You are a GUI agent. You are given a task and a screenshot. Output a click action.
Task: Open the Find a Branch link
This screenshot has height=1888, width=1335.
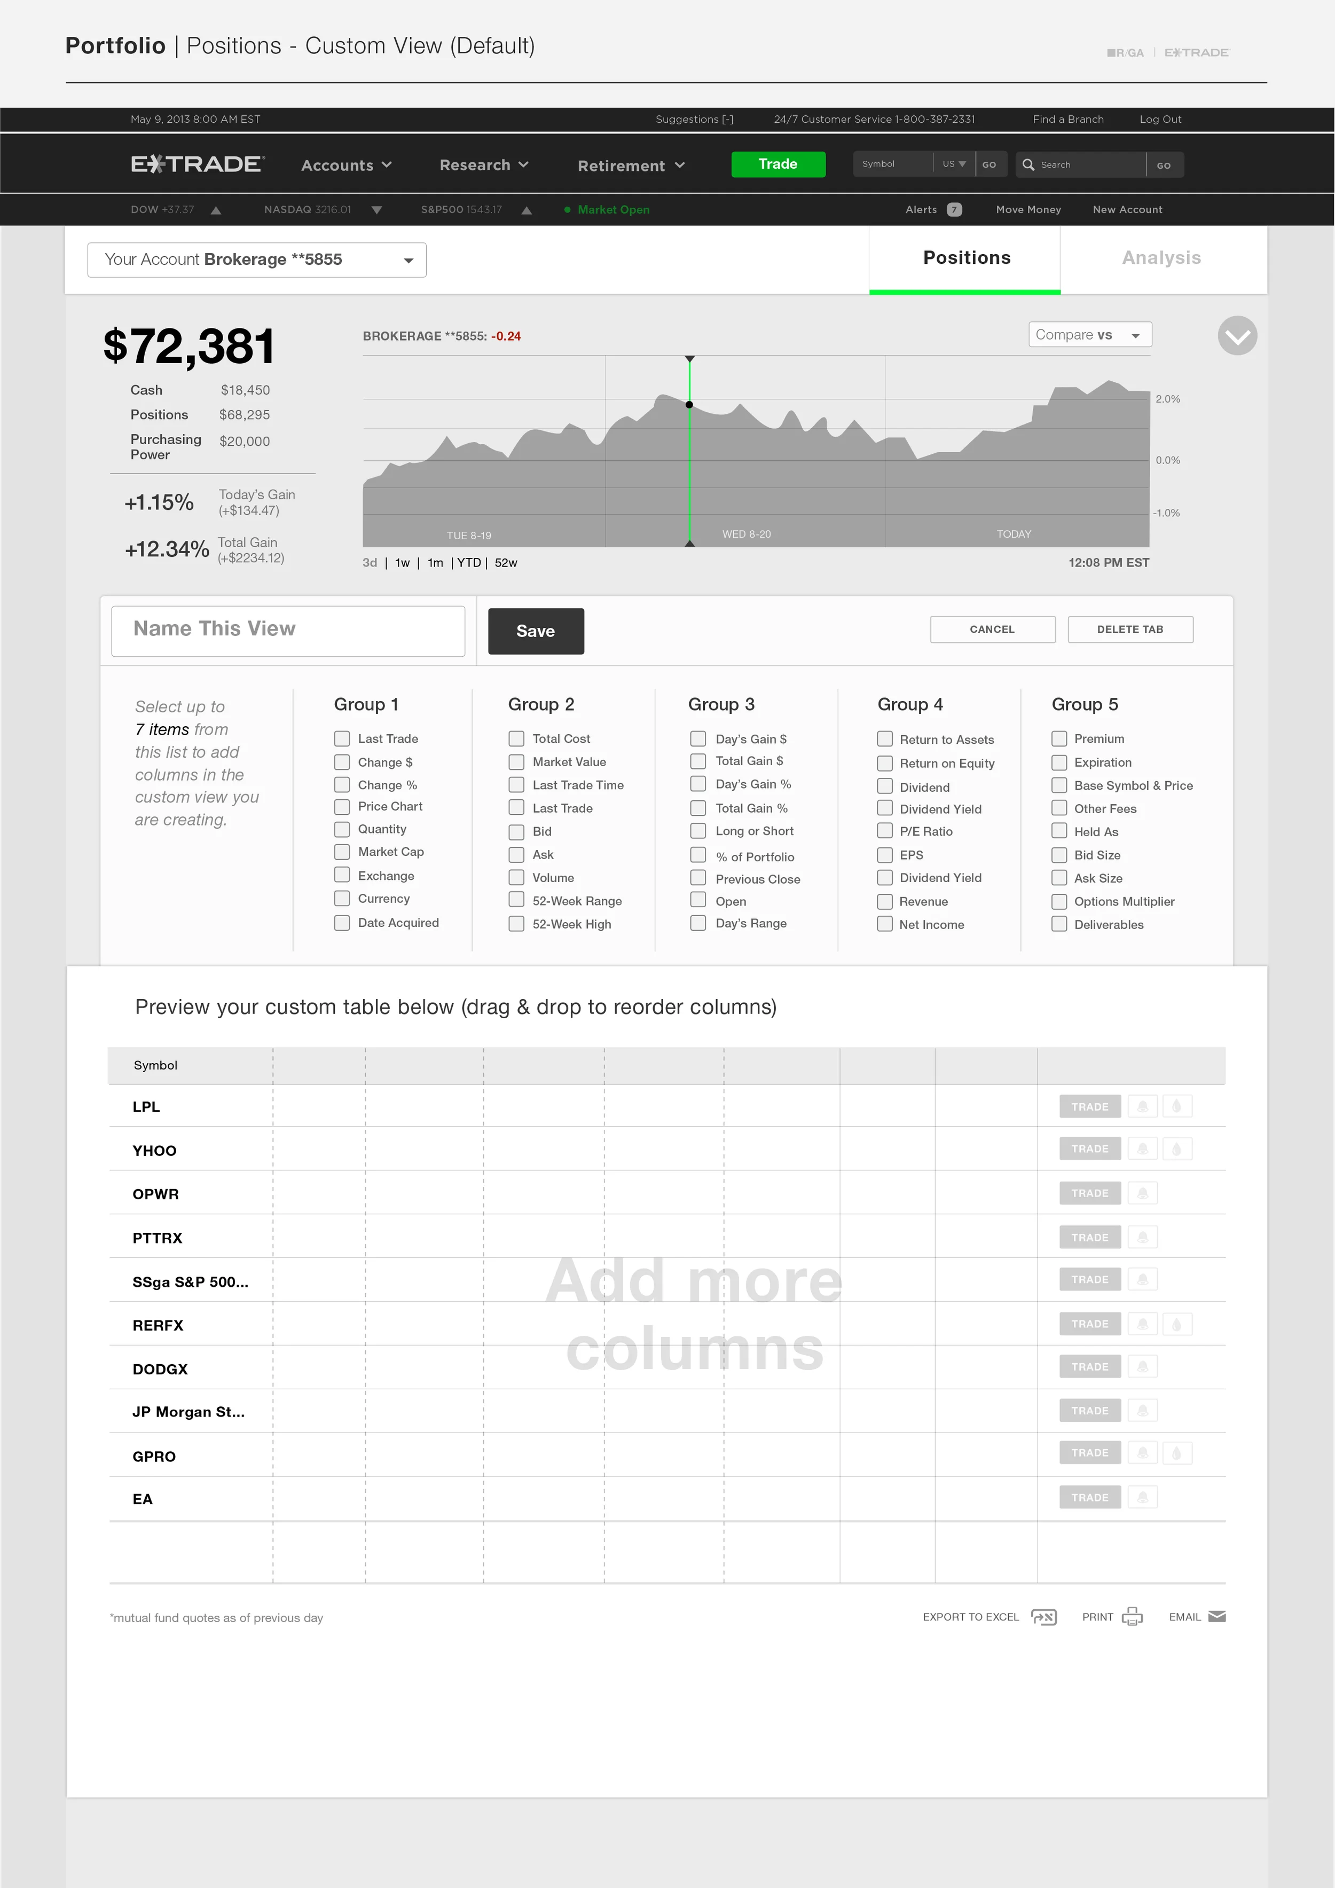tap(1069, 119)
